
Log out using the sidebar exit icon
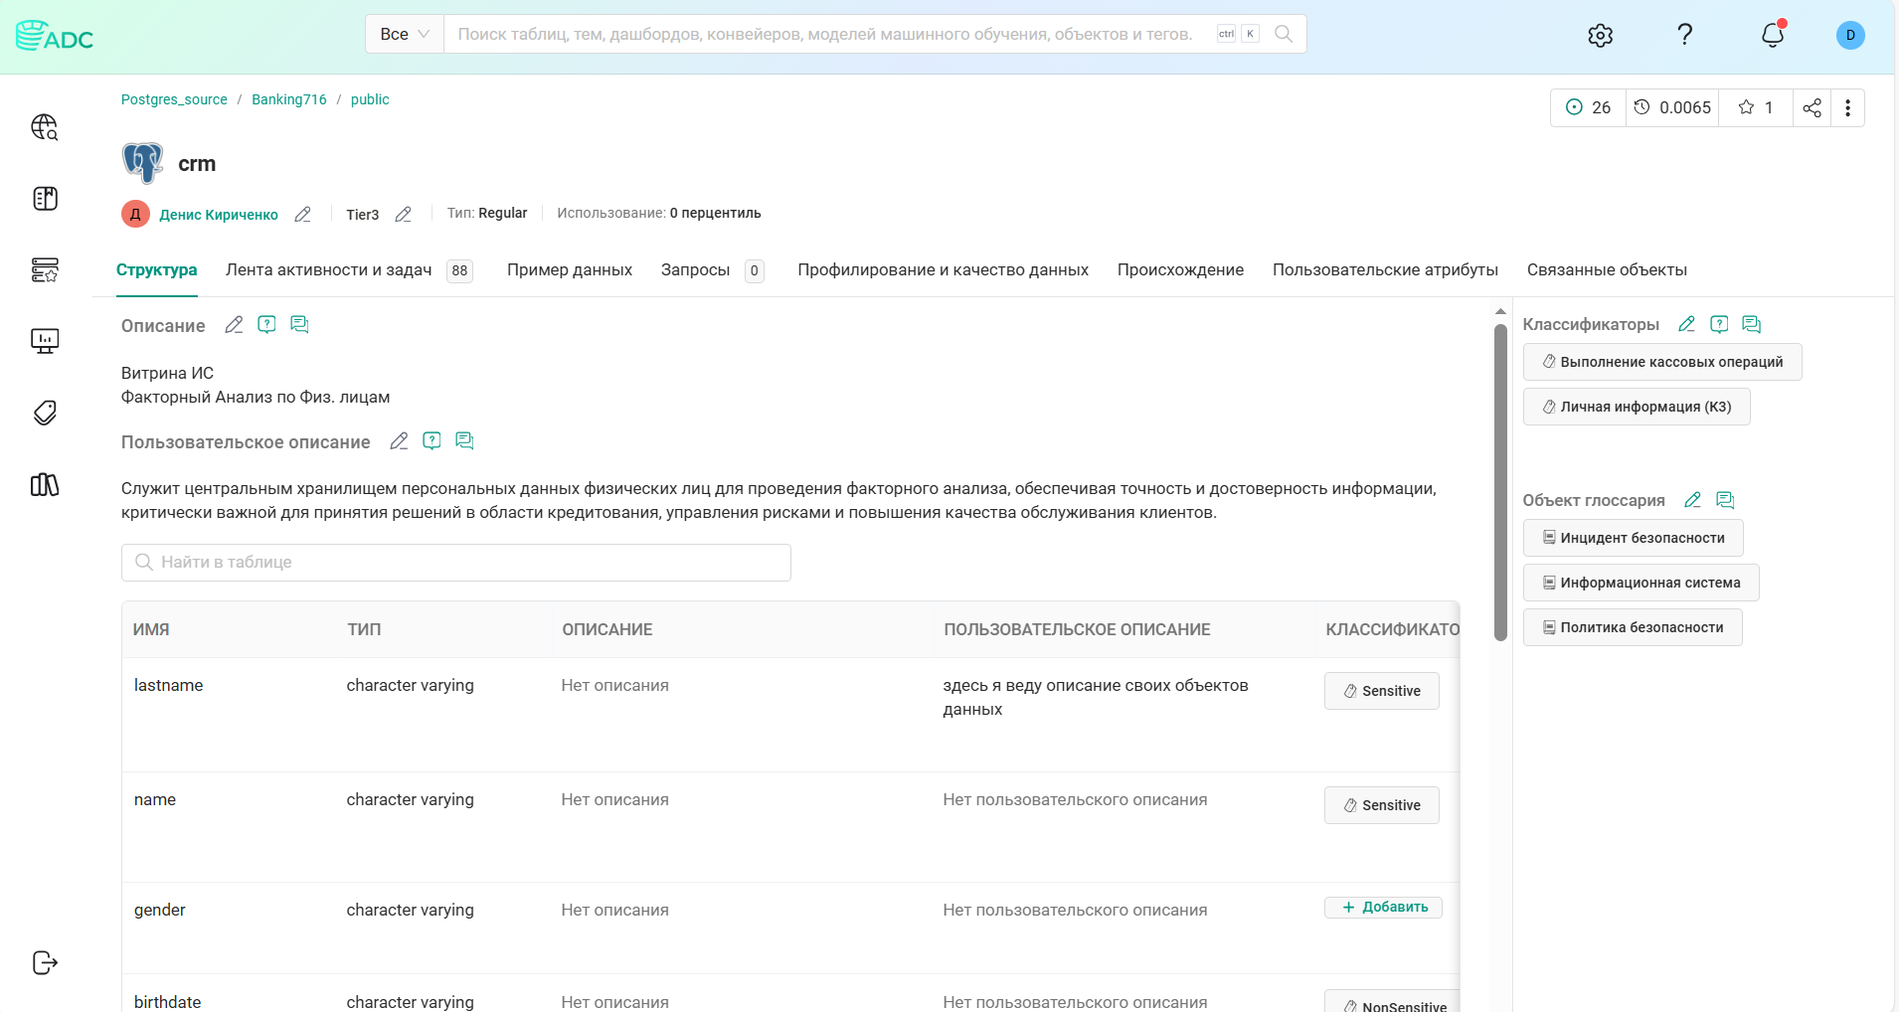pos(45,962)
